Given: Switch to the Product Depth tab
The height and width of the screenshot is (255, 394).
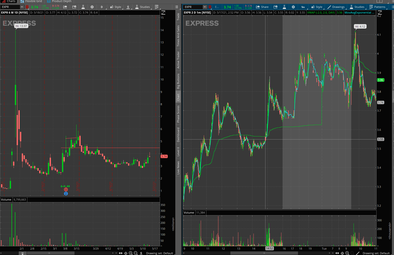Looking at the screenshot, I should coord(59,1).
